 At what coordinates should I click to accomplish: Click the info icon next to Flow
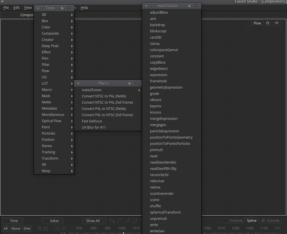268,23
